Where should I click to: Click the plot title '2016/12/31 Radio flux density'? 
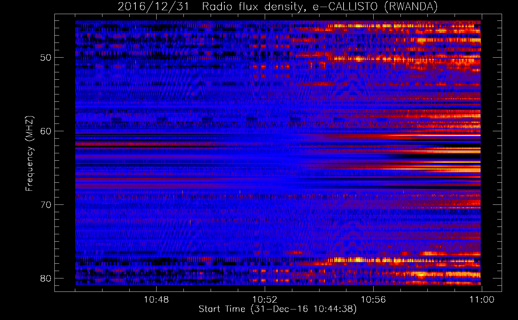pos(278,6)
